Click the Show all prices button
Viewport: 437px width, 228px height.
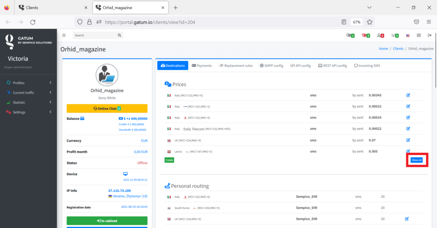coord(417,160)
